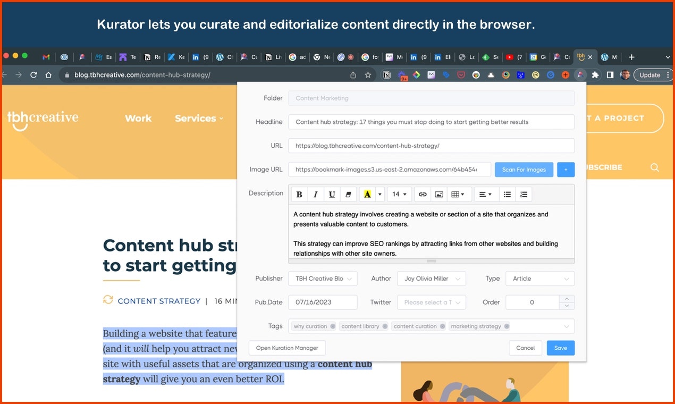Viewport: 675px width, 404px height.
Task: Open Work menu on tbhcreative site
Action: [x=138, y=118]
